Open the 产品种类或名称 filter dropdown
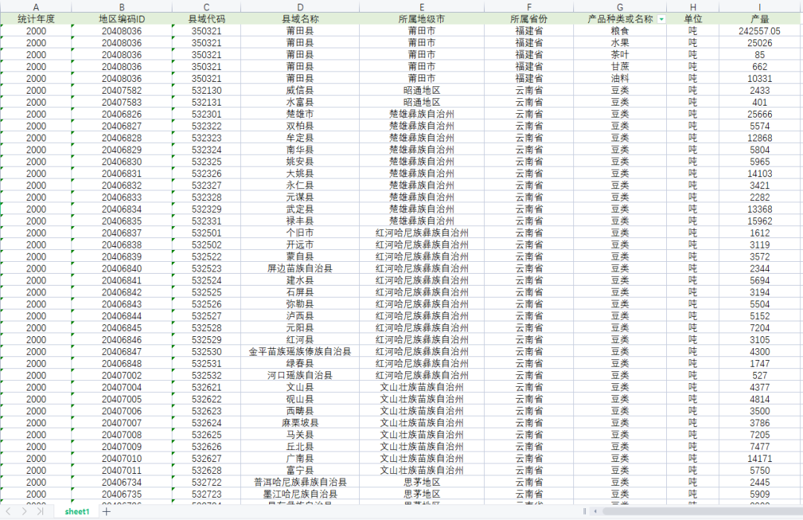The height and width of the screenshot is (520, 803). point(662,19)
